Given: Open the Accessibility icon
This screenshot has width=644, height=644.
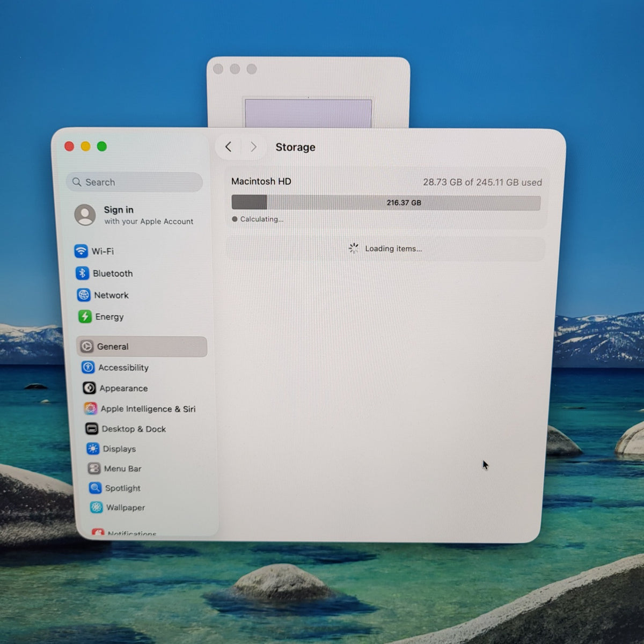Looking at the screenshot, I should (88, 367).
